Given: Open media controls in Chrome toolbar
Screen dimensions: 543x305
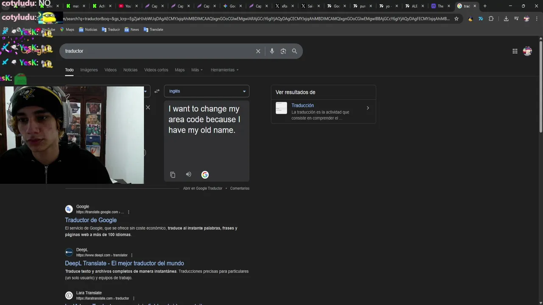Looking at the screenshot, I should (x=516, y=19).
